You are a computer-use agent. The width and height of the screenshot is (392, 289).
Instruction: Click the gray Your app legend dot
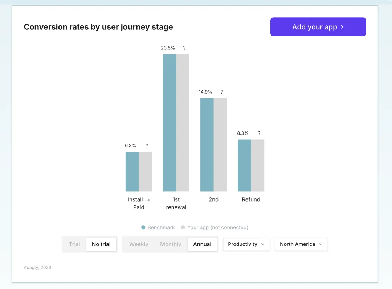(183, 227)
